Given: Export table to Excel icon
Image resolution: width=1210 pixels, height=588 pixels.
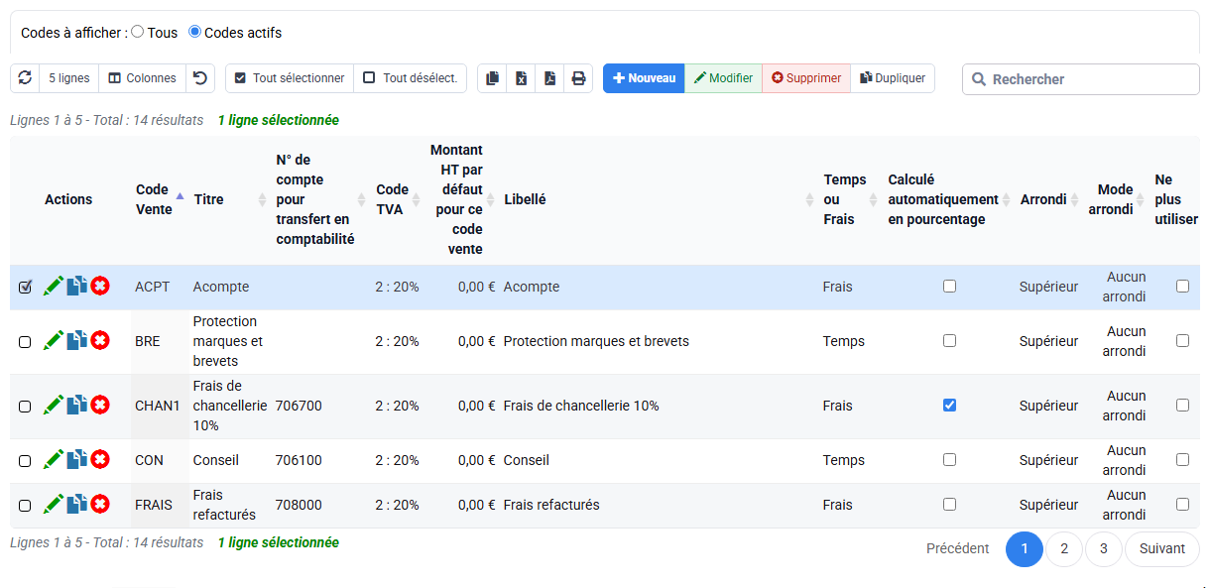Looking at the screenshot, I should point(521,78).
